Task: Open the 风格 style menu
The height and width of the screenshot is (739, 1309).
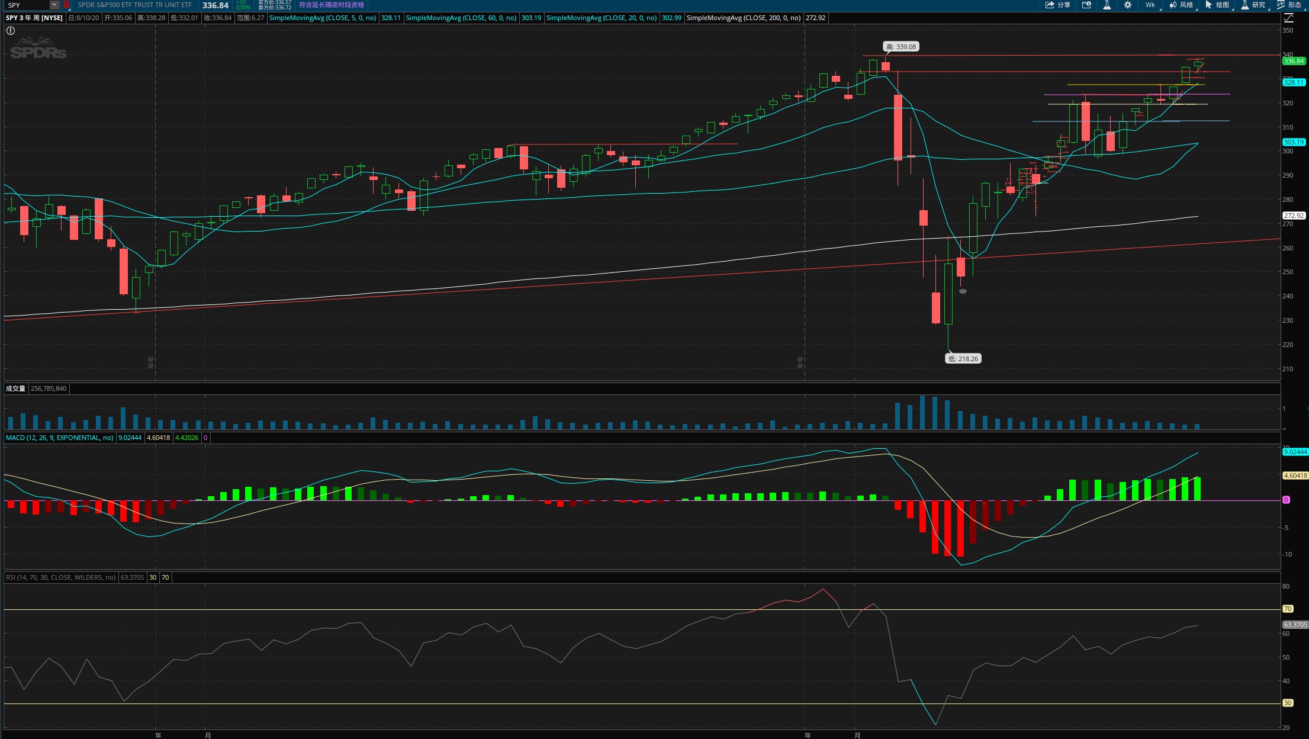Action: pos(1181,5)
